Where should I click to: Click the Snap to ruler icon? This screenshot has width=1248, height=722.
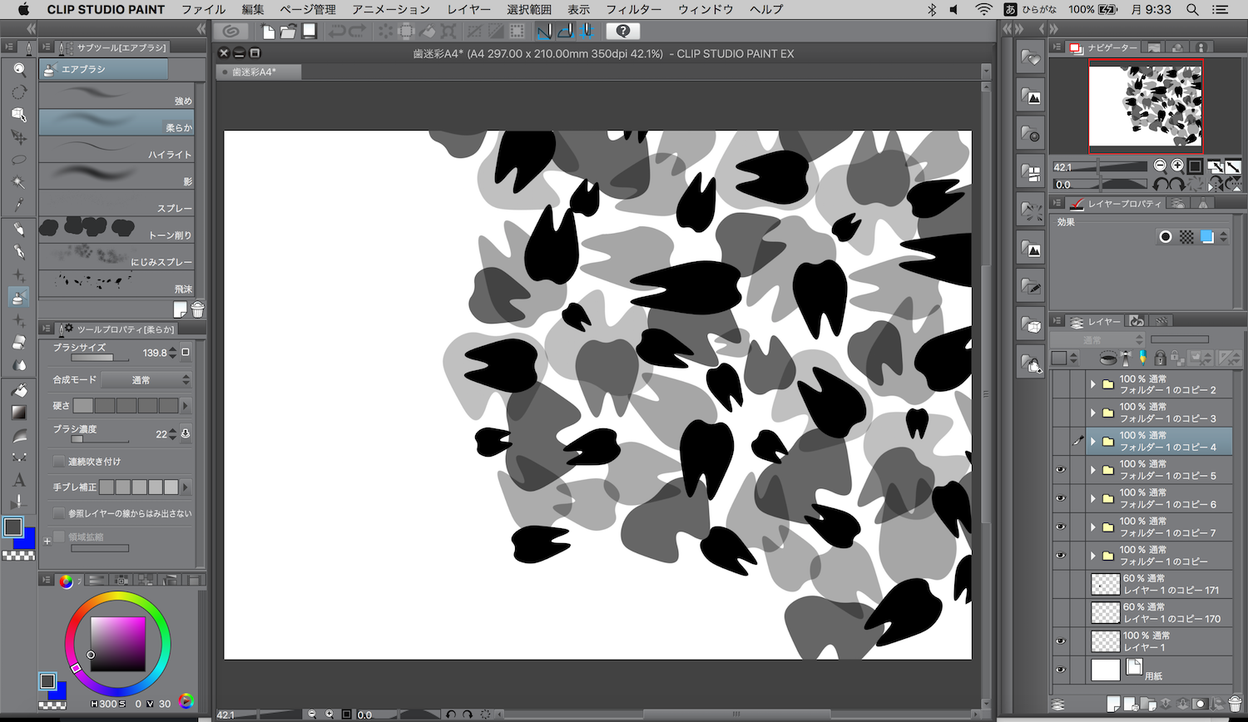[544, 32]
